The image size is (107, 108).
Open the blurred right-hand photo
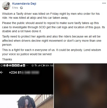click(x=80, y=86)
